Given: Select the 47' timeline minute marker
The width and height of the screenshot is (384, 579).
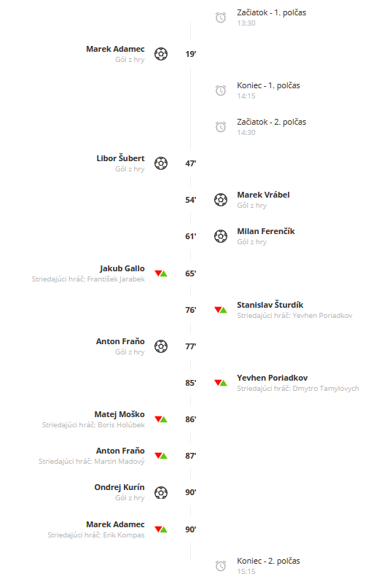Looking at the screenshot, I should pyautogui.click(x=191, y=163).
